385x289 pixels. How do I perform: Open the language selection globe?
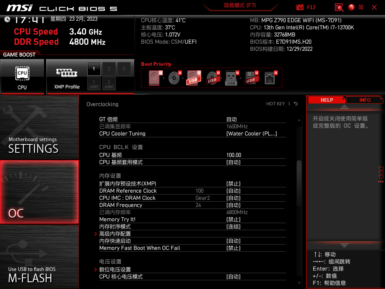[x=352, y=8]
